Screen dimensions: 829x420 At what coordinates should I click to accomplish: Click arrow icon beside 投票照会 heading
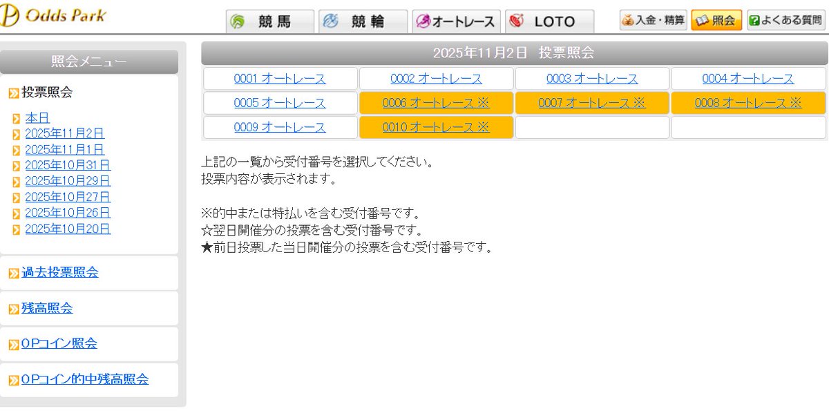13,93
